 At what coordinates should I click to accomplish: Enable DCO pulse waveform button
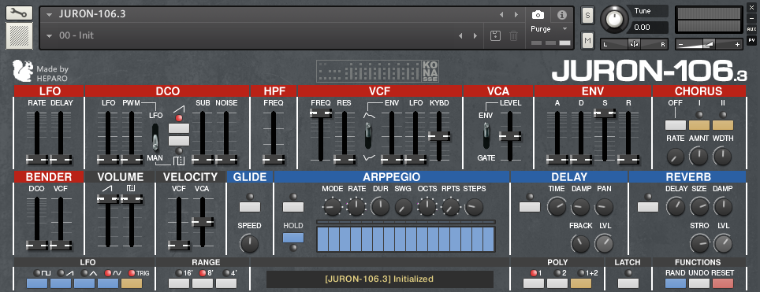179,141
